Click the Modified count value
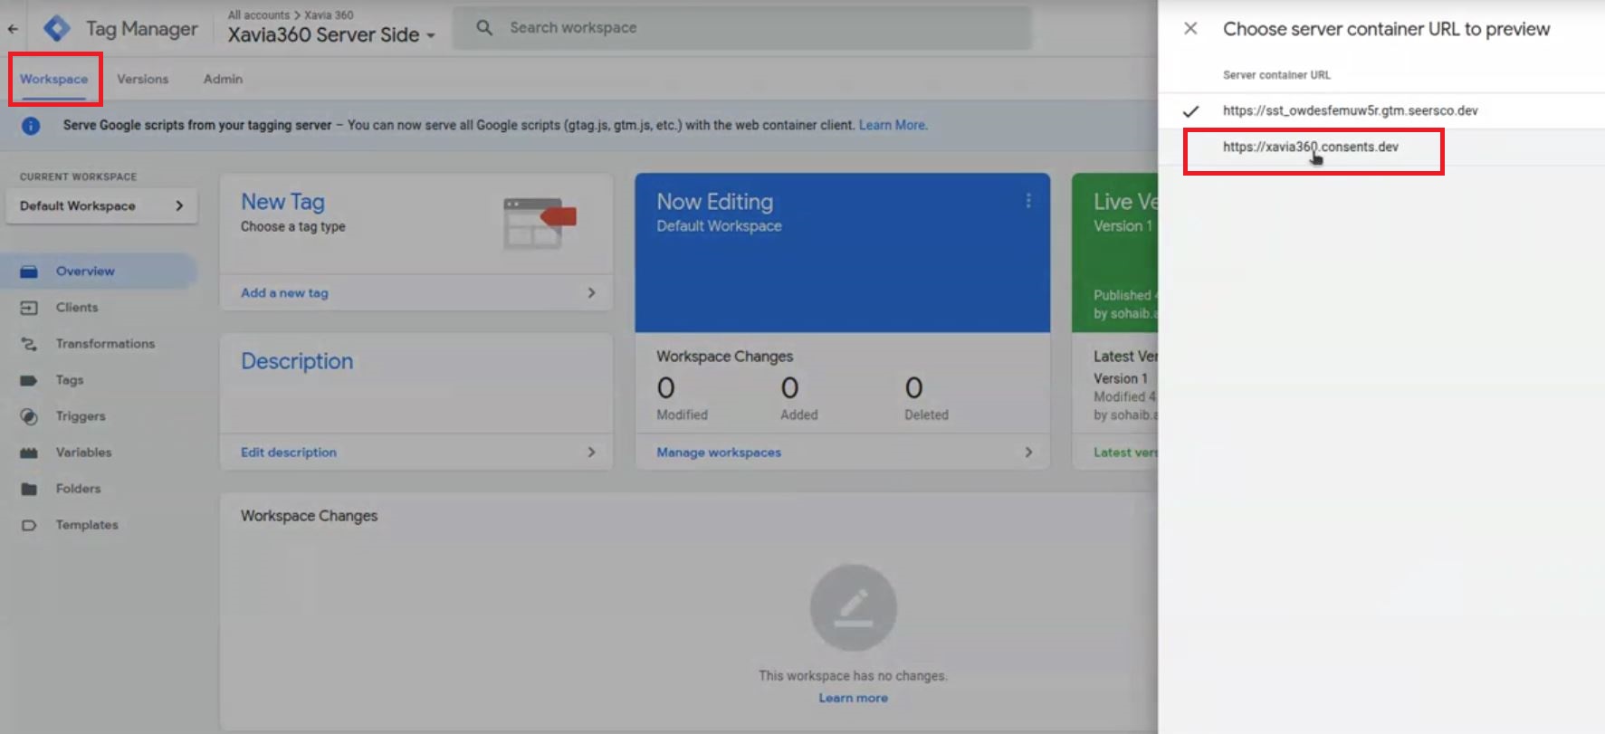This screenshot has width=1605, height=734. pos(665,388)
